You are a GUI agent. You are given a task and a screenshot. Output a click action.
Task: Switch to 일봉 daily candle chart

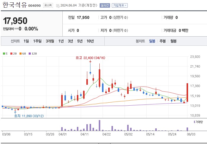pos(152,41)
